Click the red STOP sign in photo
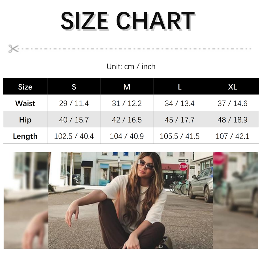The image size is (262, 262). coord(183,167)
